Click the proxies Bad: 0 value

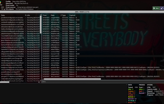pyautogui.click(x=141, y=91)
